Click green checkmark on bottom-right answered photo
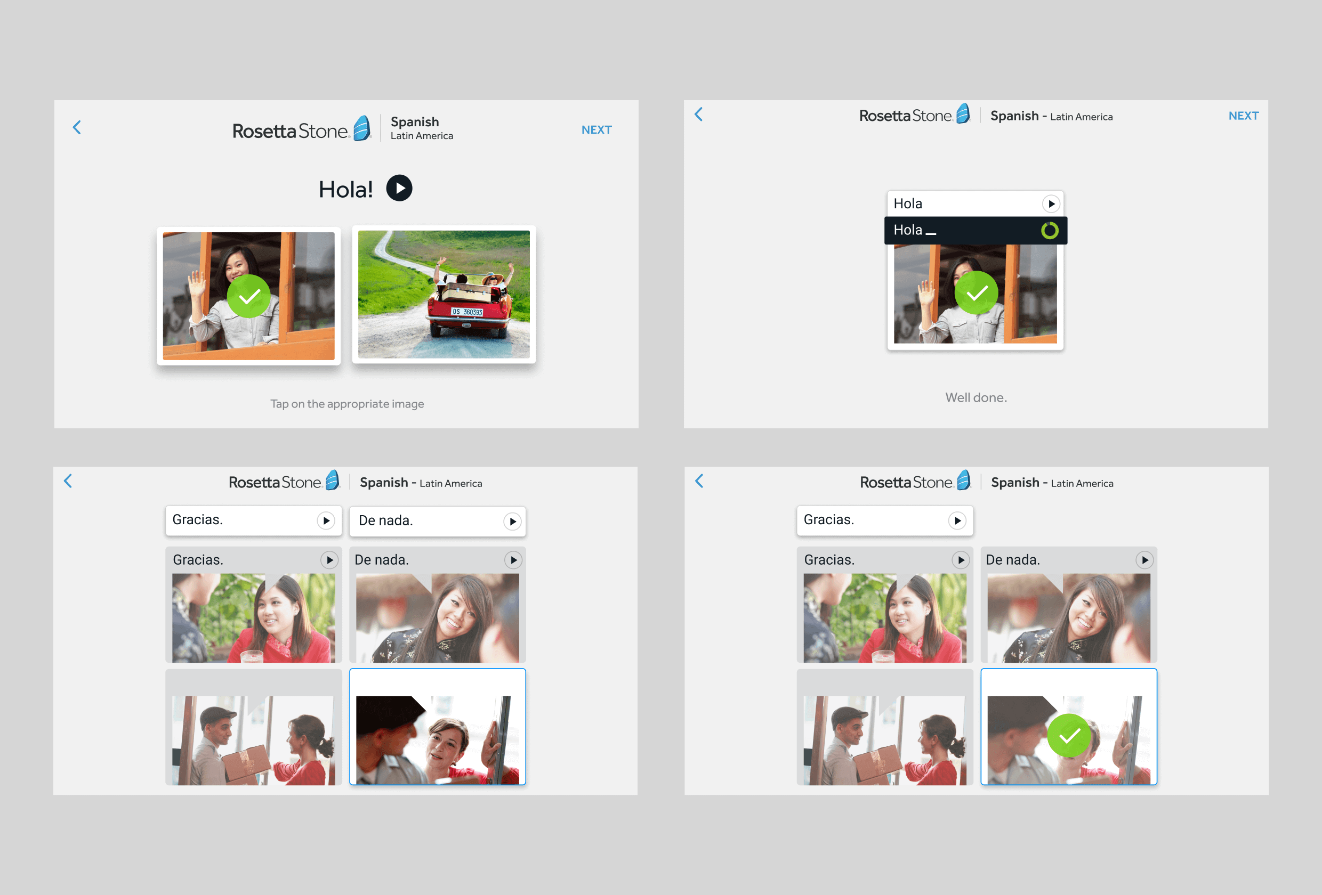Screen dimensions: 1322x895 click(1068, 735)
